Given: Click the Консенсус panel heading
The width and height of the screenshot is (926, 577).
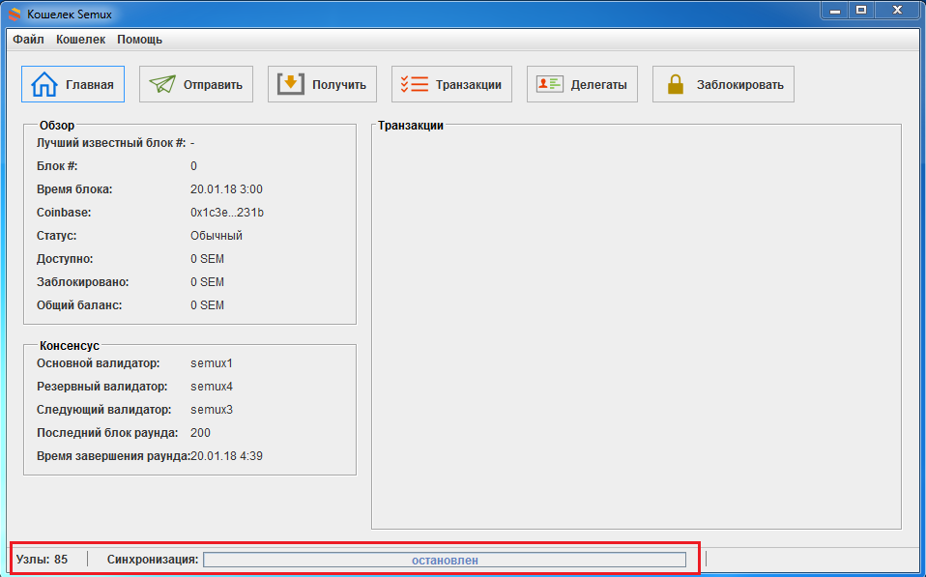Looking at the screenshot, I should tap(69, 346).
